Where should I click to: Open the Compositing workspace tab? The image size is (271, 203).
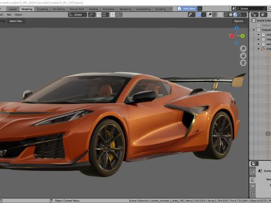click(143, 9)
